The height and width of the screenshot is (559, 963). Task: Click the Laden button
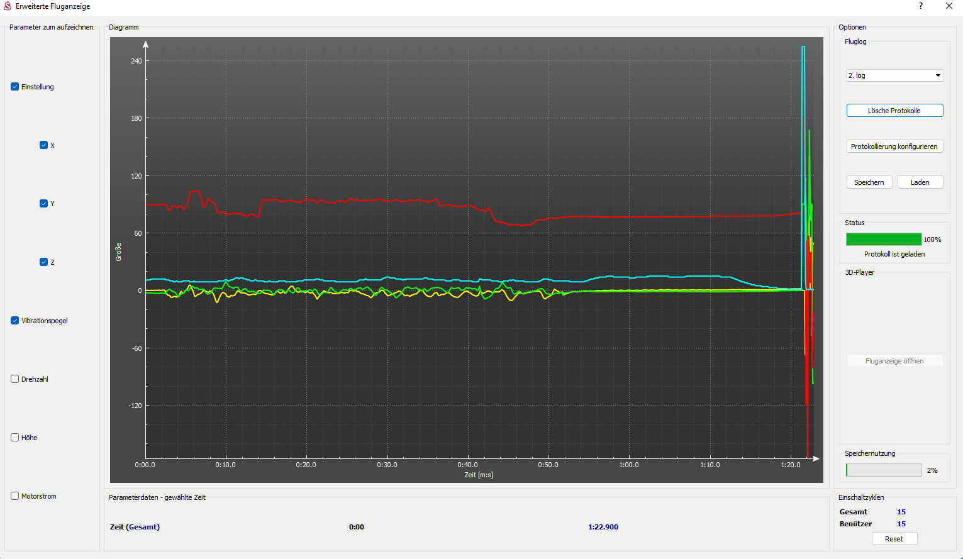pos(920,182)
